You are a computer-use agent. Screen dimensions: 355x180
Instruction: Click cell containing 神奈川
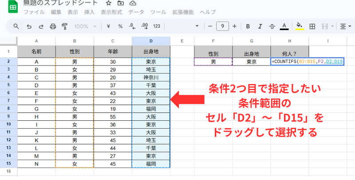click(x=151, y=77)
